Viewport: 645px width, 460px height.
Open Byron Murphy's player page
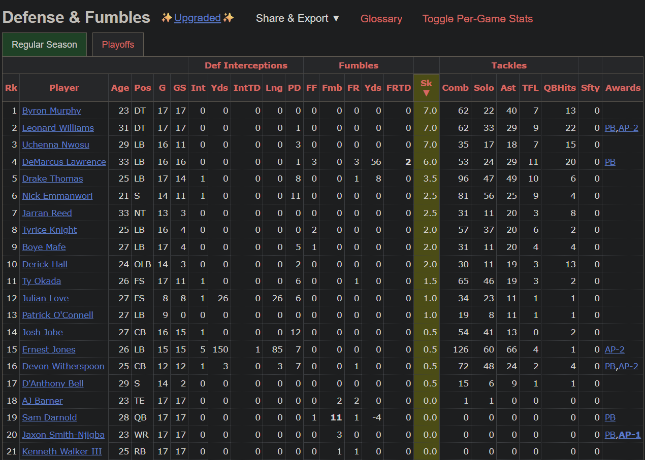51,111
